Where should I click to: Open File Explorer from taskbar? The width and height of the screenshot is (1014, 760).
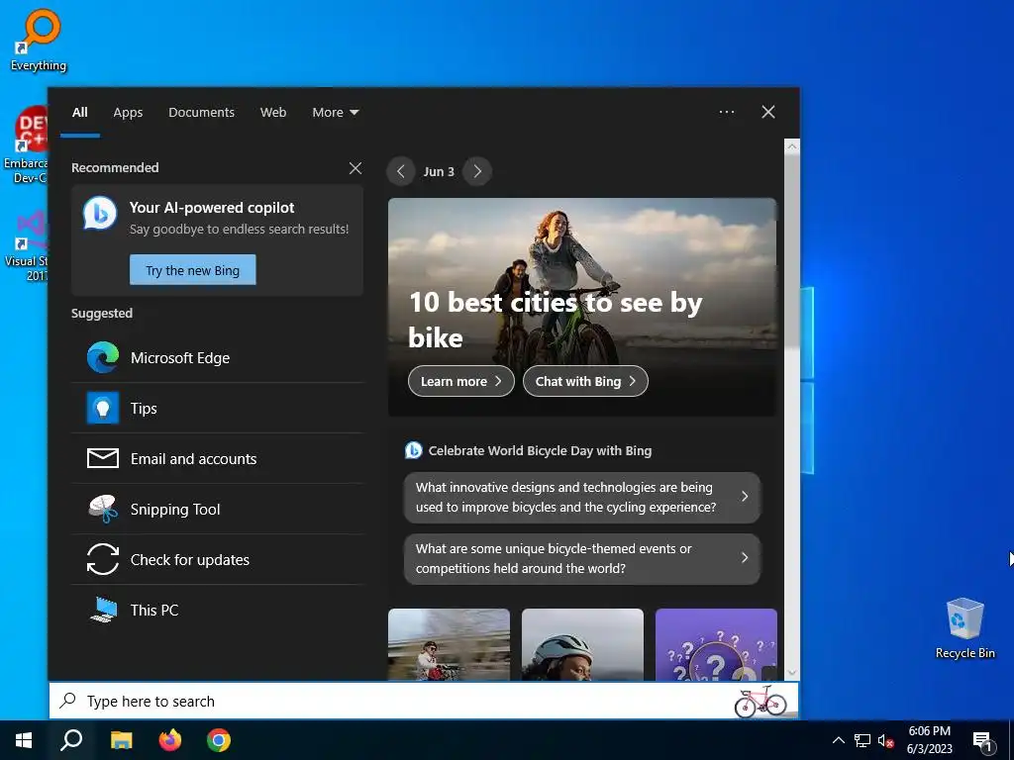pos(121,740)
